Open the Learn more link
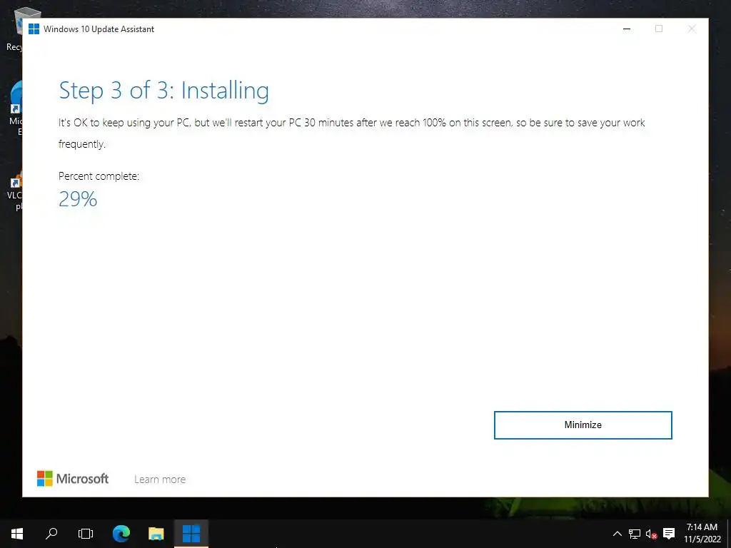Viewport: 731px width, 548px height. pyautogui.click(x=160, y=479)
